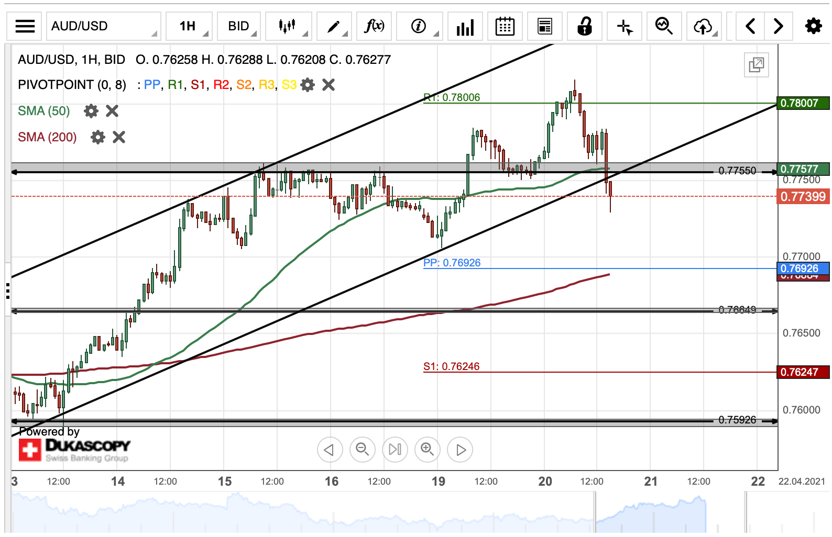Remove the SMA (50) indicator

[x=112, y=111]
